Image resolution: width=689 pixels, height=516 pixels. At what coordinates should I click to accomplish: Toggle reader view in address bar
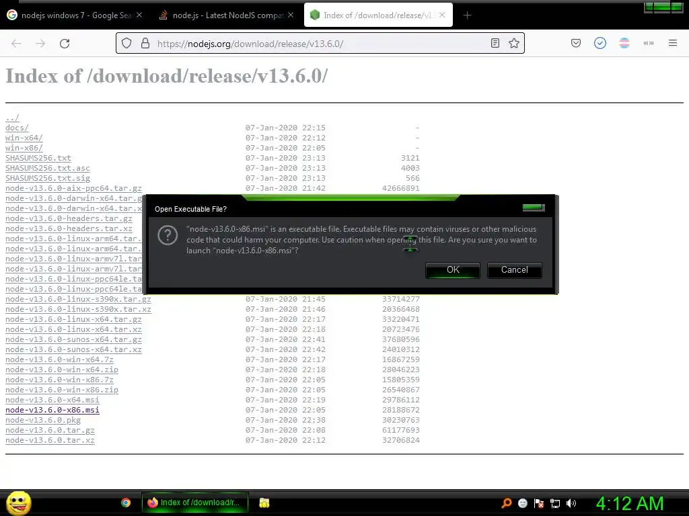coord(495,43)
